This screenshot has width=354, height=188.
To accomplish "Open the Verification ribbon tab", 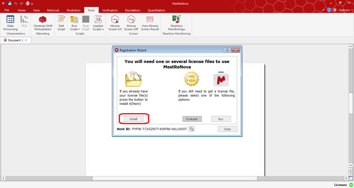I will coord(110,10).
